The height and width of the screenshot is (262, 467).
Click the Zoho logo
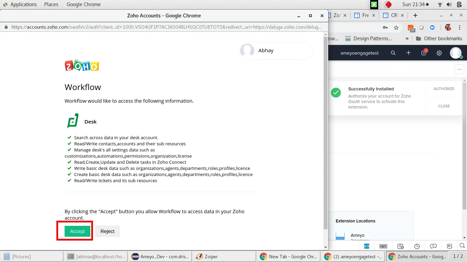(x=82, y=65)
